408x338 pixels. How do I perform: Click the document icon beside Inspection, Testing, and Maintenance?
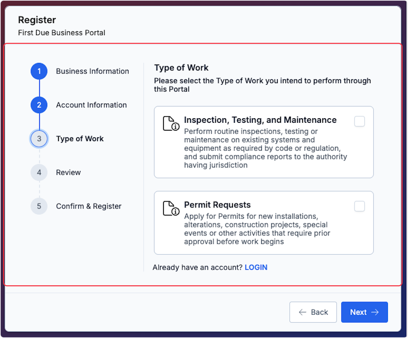point(171,123)
